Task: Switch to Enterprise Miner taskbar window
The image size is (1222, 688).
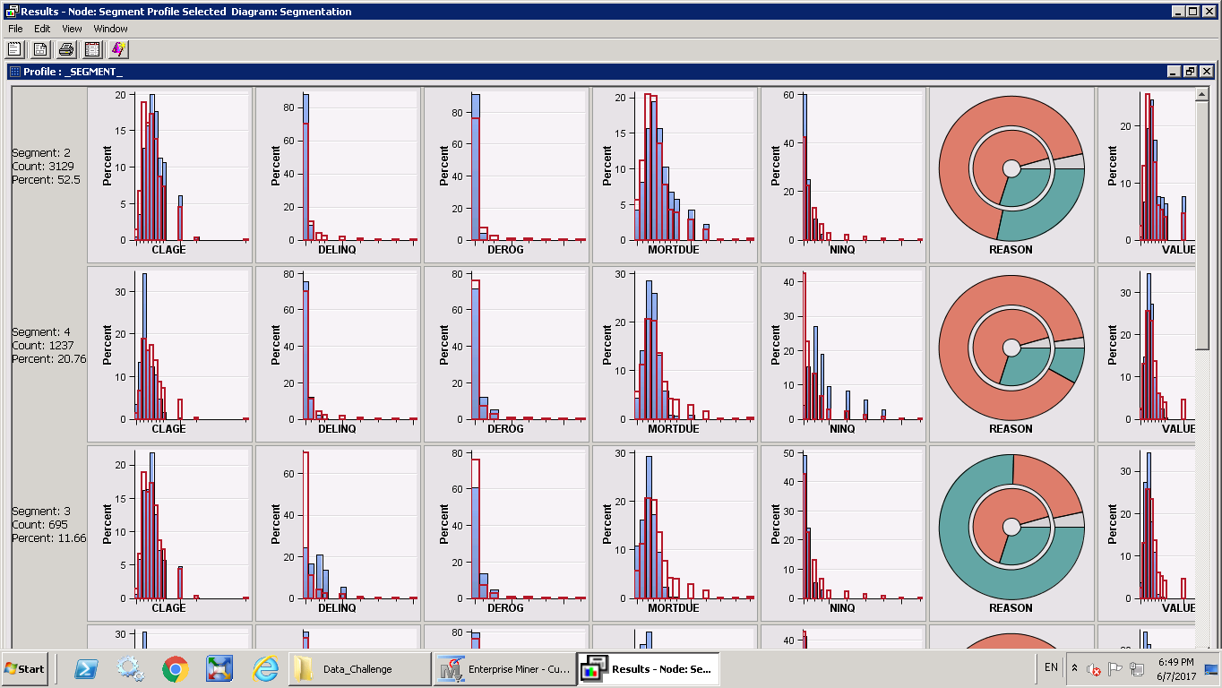Action: click(505, 669)
